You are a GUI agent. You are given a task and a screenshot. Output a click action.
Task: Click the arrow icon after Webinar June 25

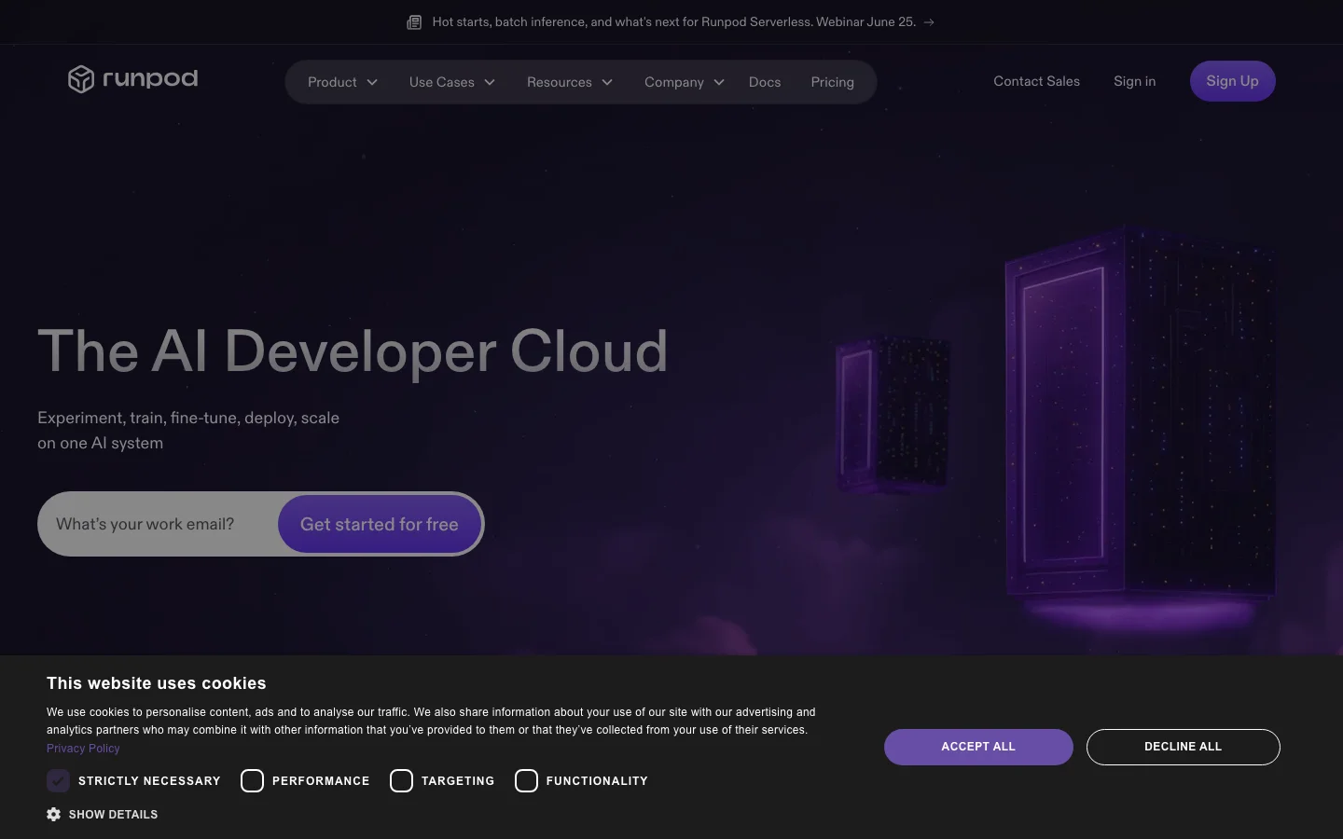coord(929,22)
